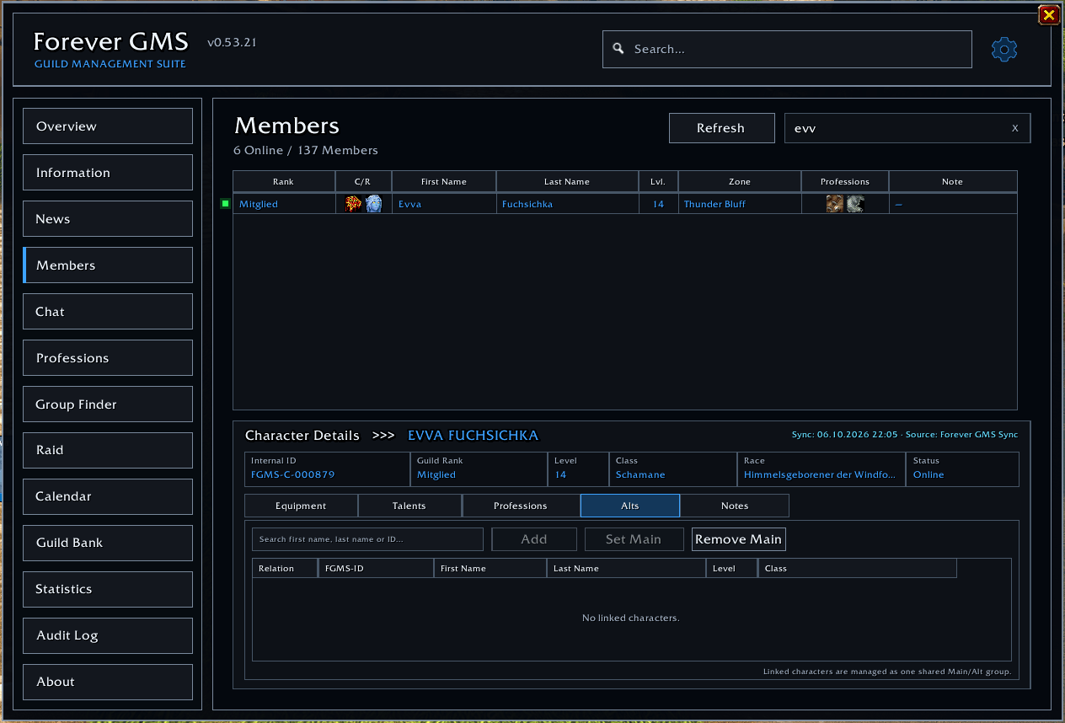Click the Refresh button

coord(721,128)
